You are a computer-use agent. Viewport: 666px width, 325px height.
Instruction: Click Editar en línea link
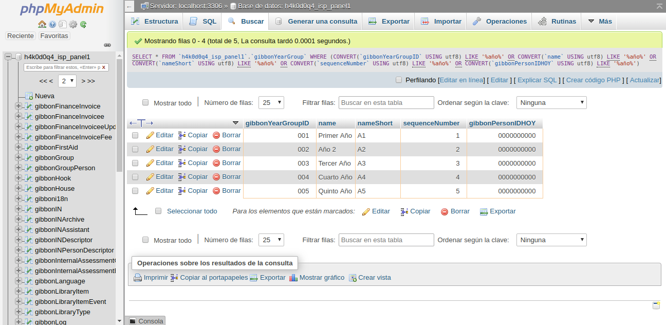(x=462, y=80)
